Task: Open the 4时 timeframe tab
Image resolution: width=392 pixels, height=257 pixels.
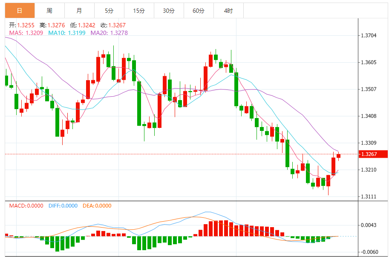Action: coord(228,11)
